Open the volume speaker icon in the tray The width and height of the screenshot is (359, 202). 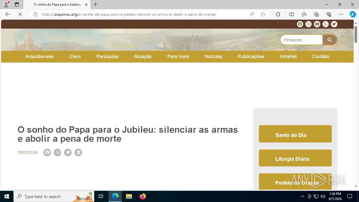click(x=323, y=196)
